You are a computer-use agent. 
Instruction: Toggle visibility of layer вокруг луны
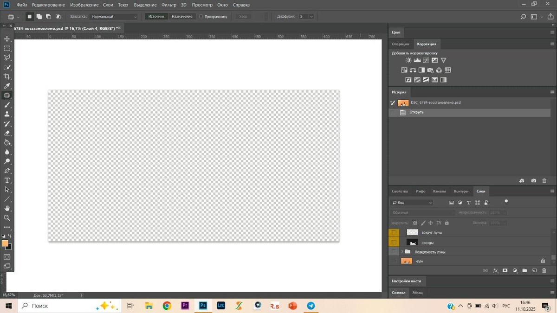pyautogui.click(x=394, y=232)
